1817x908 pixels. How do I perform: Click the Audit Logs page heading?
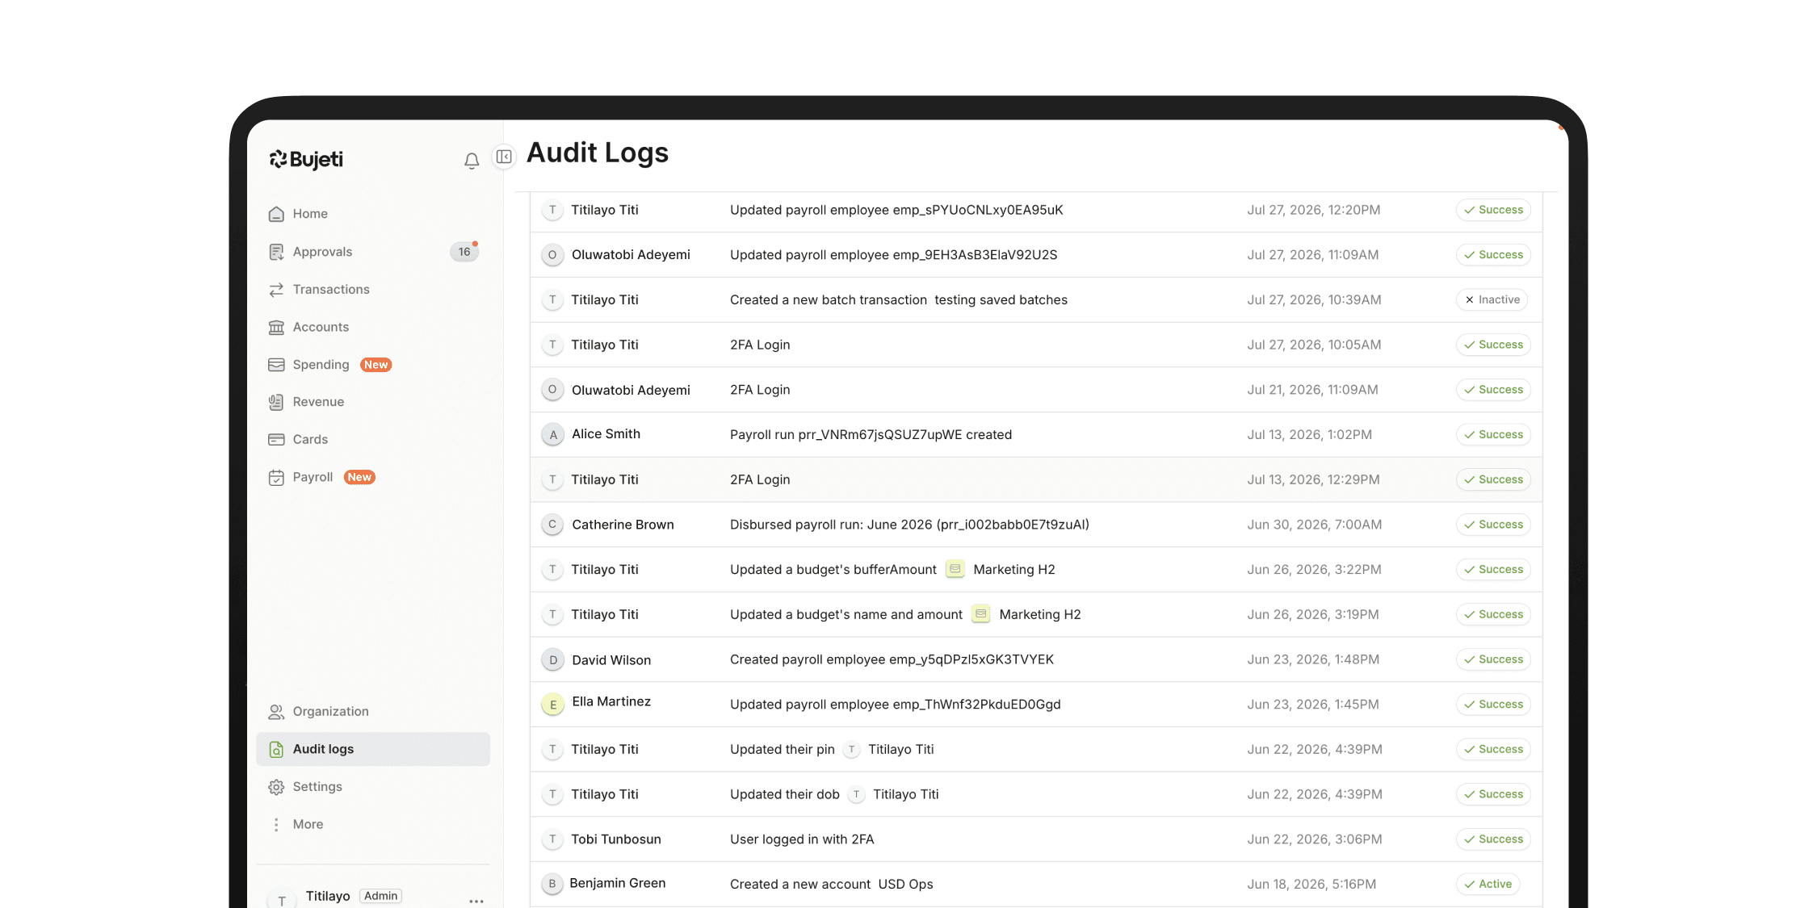pyautogui.click(x=598, y=153)
